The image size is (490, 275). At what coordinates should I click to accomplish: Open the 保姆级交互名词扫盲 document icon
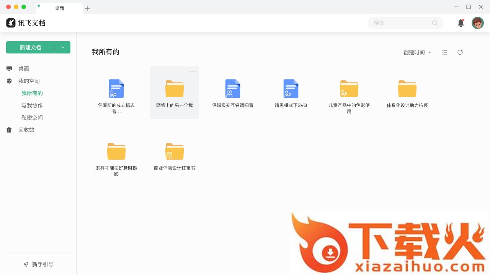(x=233, y=89)
